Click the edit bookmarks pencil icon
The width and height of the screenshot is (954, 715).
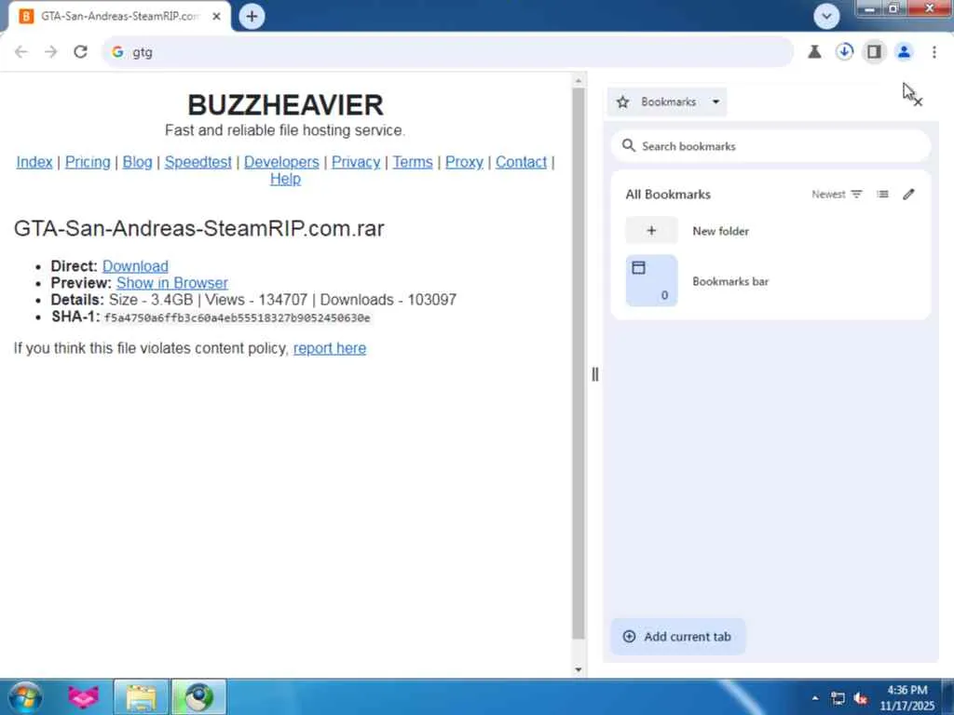pos(908,194)
